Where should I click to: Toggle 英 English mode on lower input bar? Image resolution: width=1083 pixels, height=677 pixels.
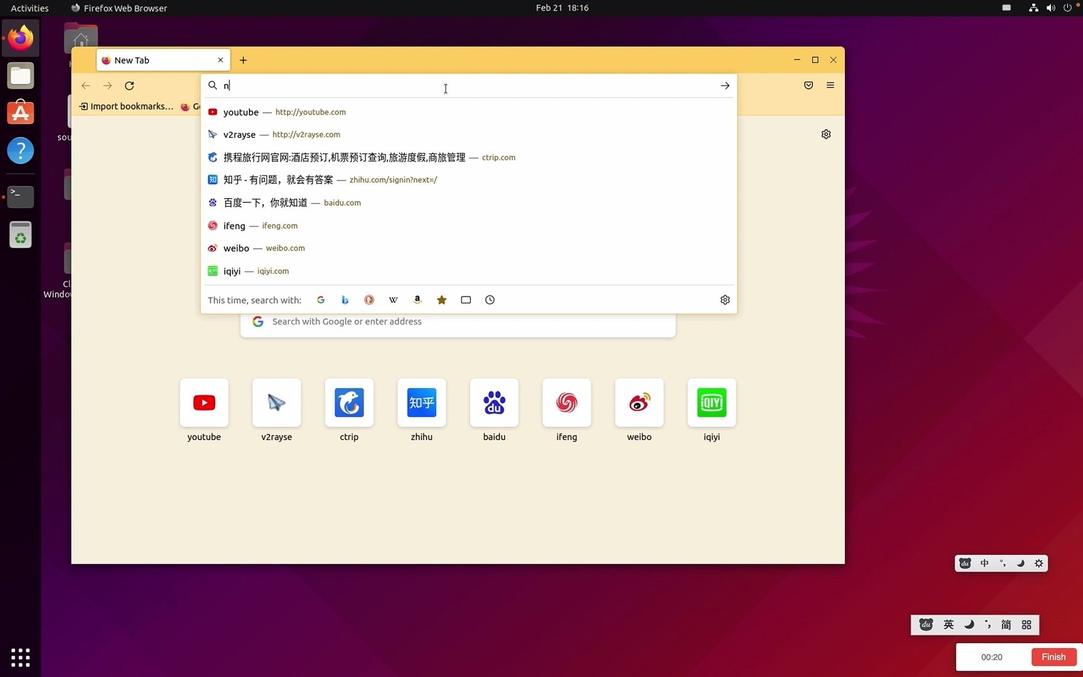949,625
